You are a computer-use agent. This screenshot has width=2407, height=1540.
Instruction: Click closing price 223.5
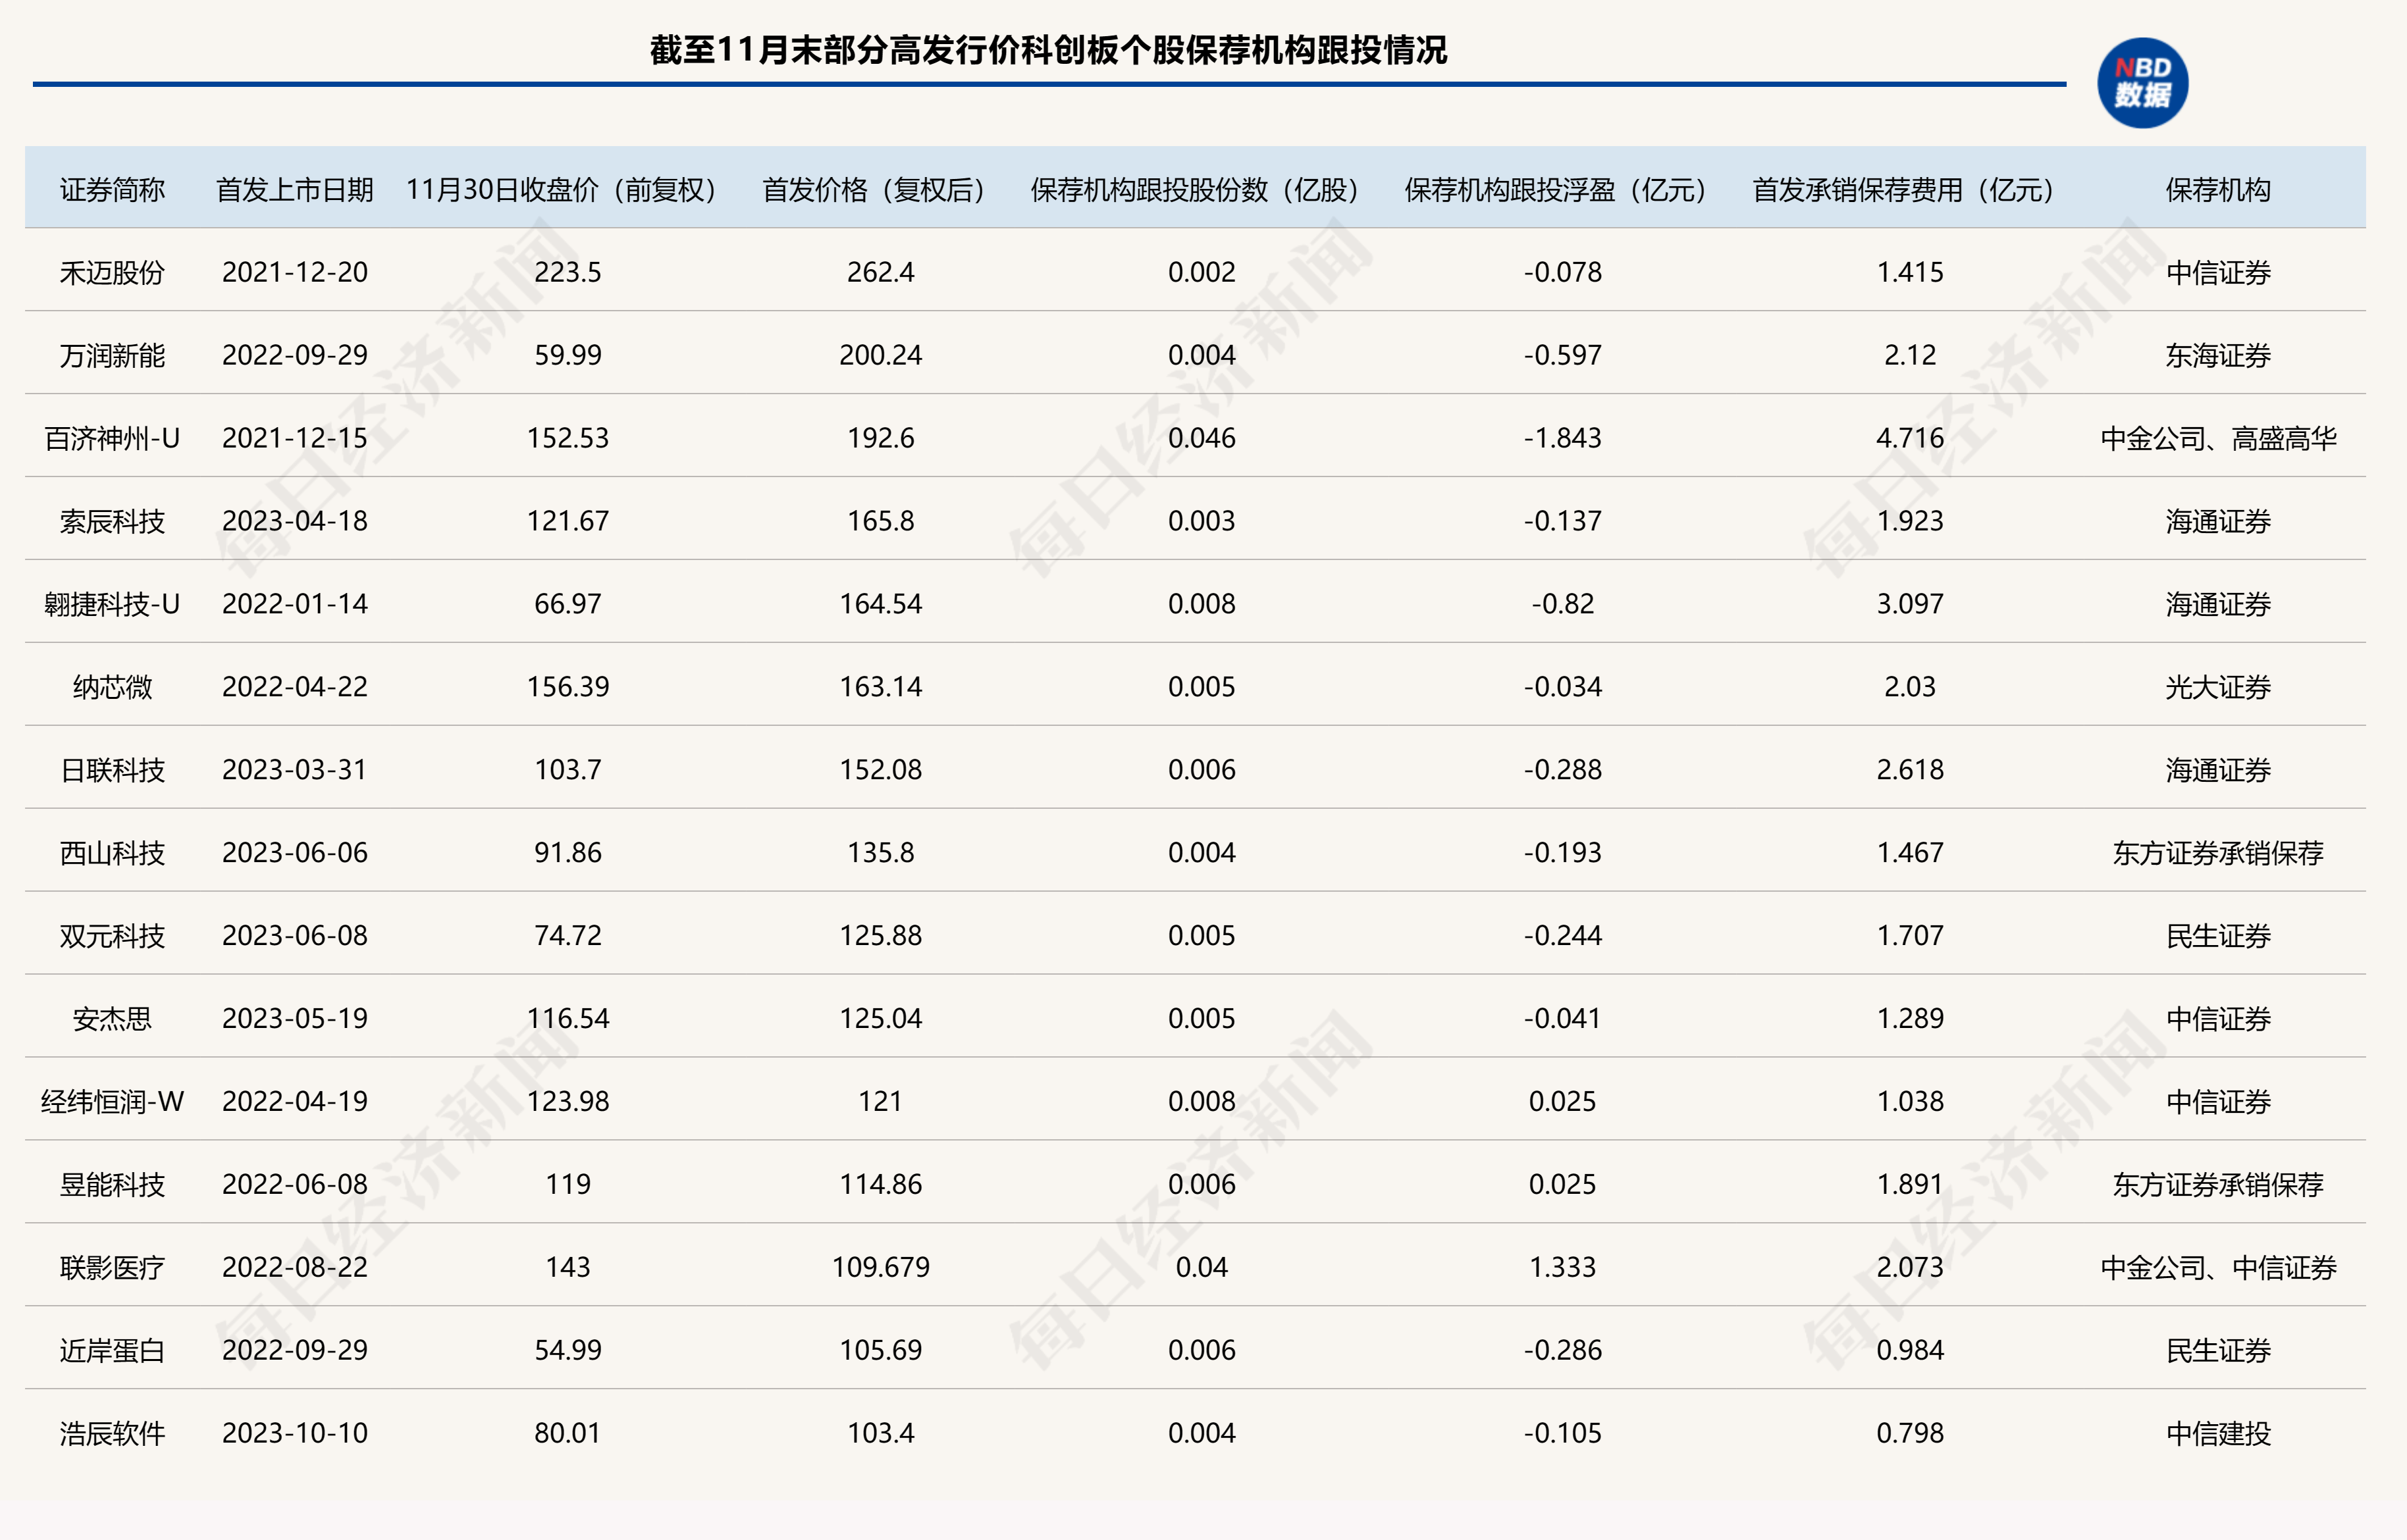pyautogui.click(x=568, y=272)
